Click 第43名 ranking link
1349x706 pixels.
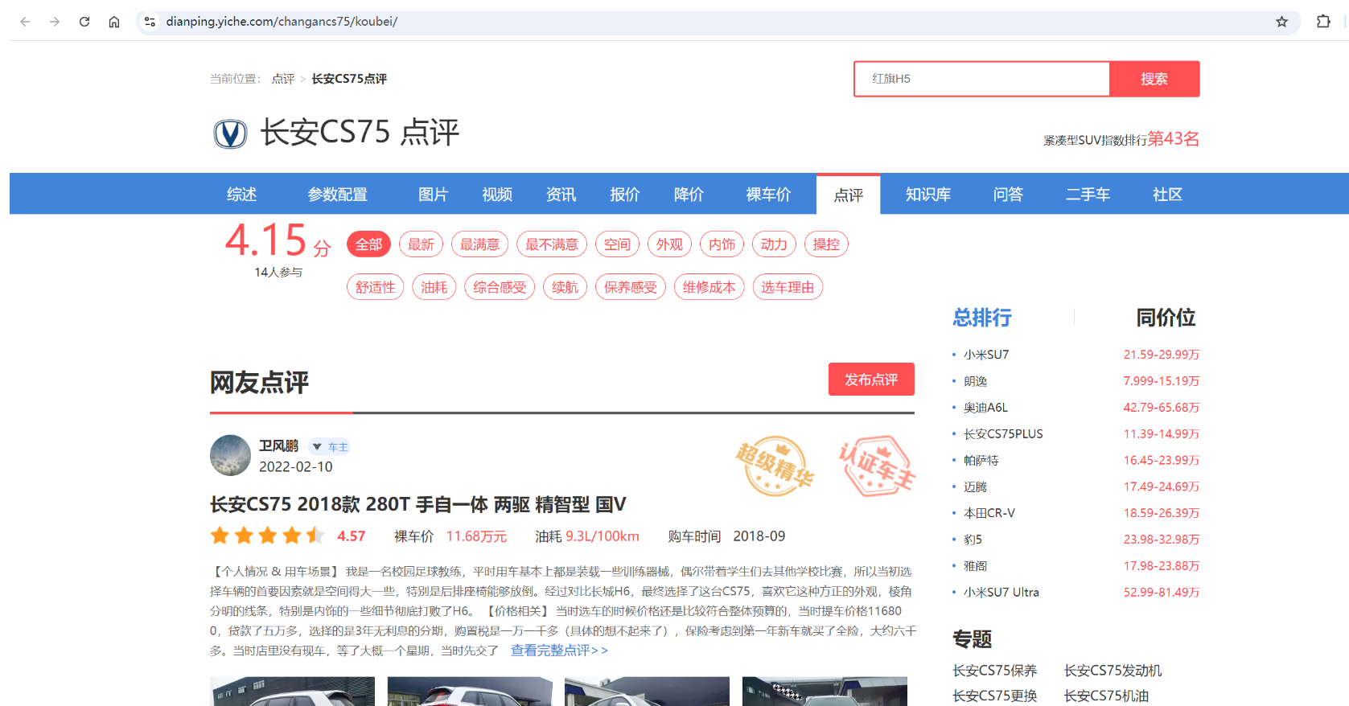1173,139
